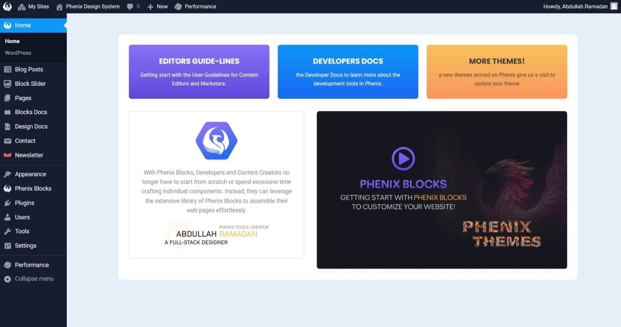Click the house icon beside Phenix Design System
This screenshot has height=327, width=621.
59,7
